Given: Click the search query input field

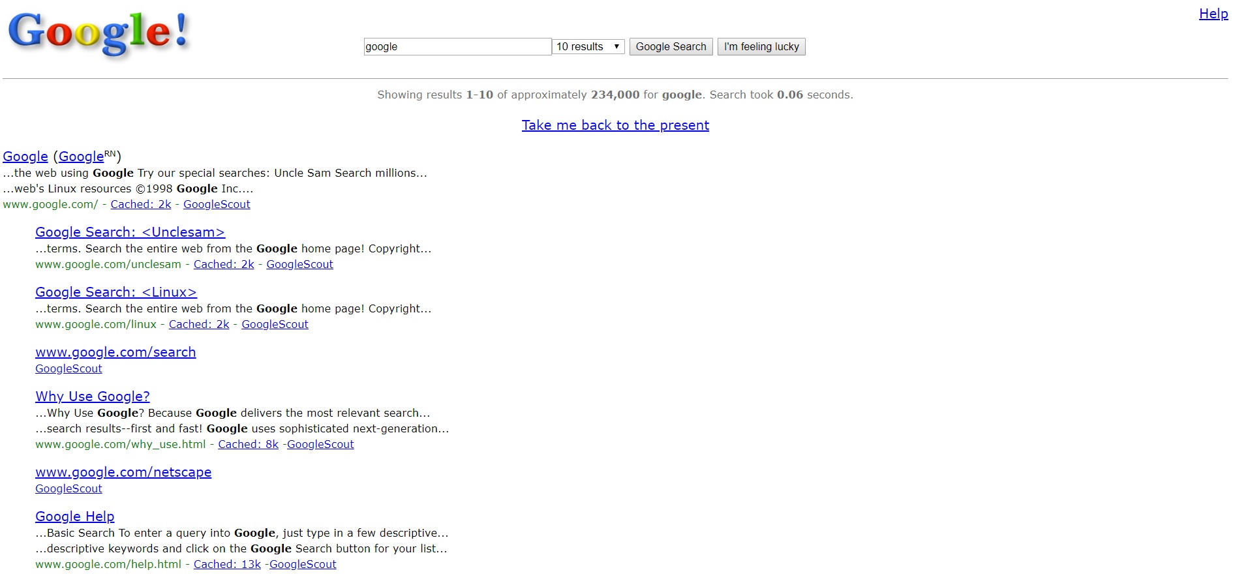Looking at the screenshot, I should click(457, 46).
